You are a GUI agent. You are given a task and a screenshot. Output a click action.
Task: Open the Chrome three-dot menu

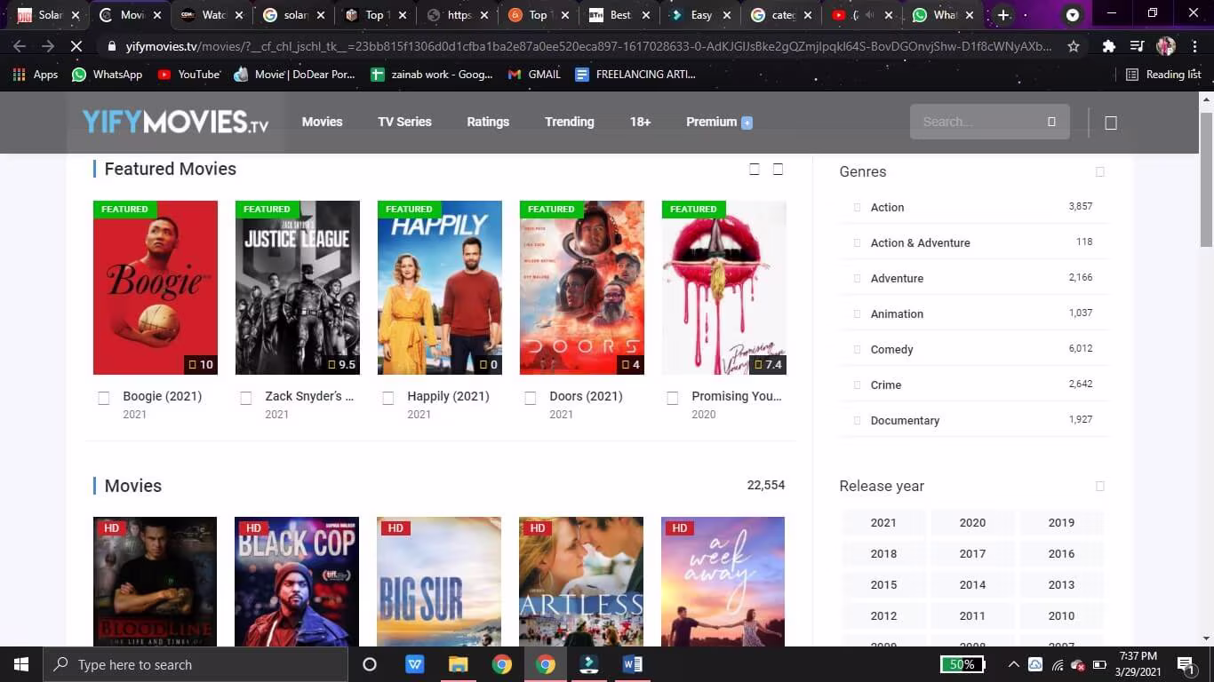tap(1194, 46)
